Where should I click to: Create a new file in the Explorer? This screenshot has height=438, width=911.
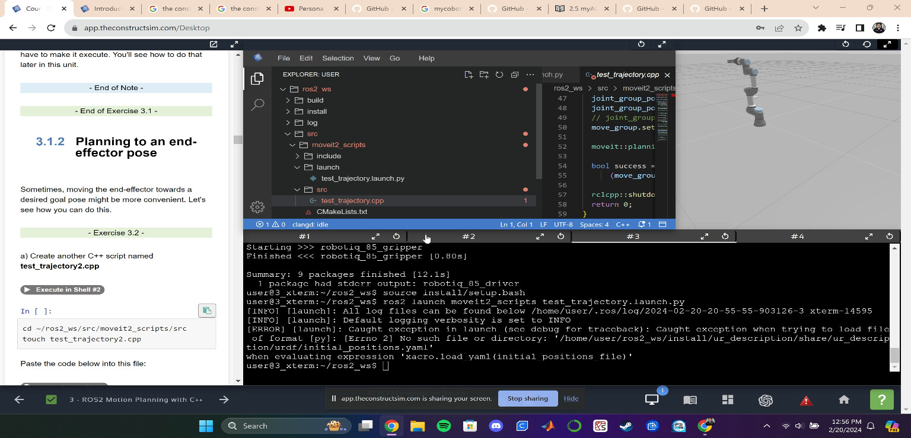point(469,75)
